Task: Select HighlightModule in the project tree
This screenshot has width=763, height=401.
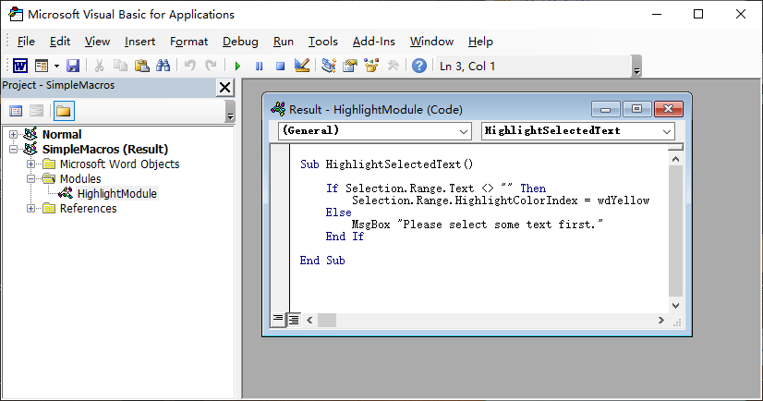Action: pos(116,194)
